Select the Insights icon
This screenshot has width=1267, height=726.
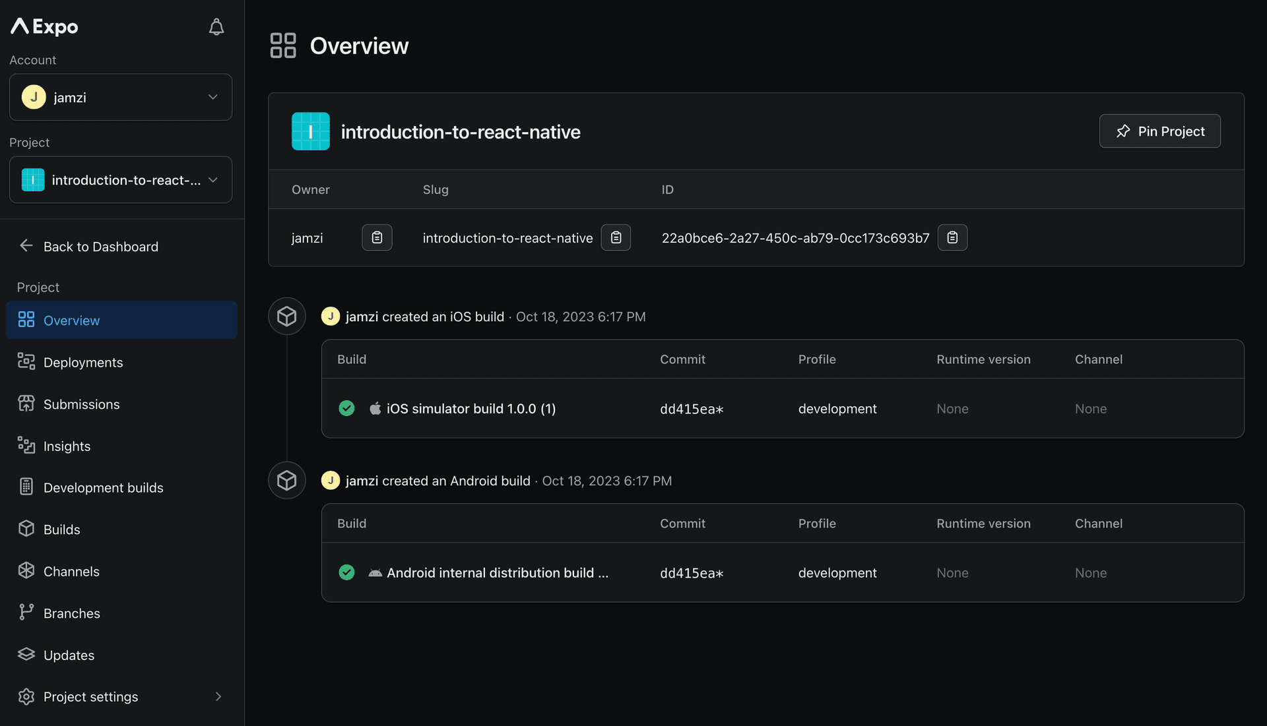[26, 445]
